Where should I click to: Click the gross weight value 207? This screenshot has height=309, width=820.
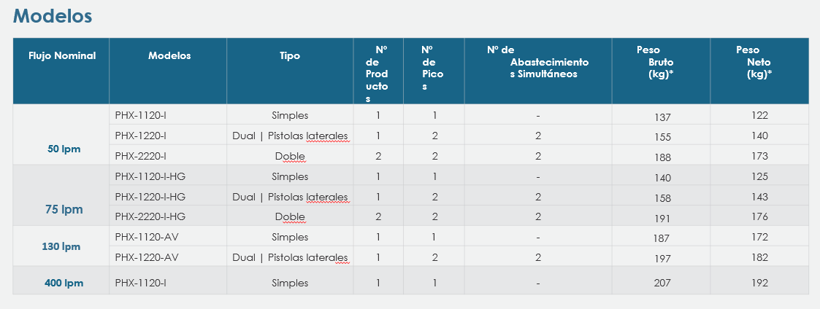tap(662, 283)
